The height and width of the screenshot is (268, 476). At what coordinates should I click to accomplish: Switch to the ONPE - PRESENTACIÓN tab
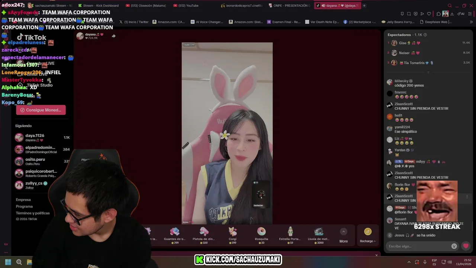(289, 6)
